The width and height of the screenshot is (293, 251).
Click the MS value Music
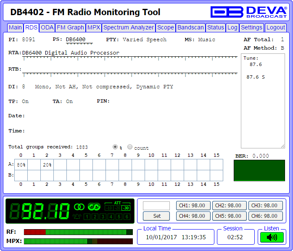(x=207, y=40)
